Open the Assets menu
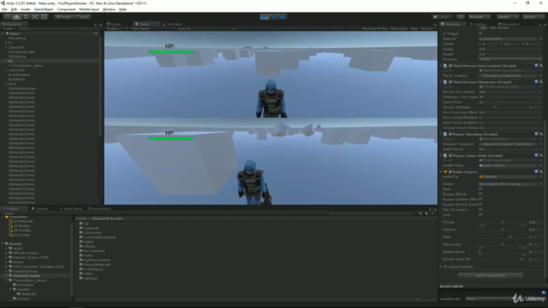Viewport: 548px width, 308px height. [26, 9]
